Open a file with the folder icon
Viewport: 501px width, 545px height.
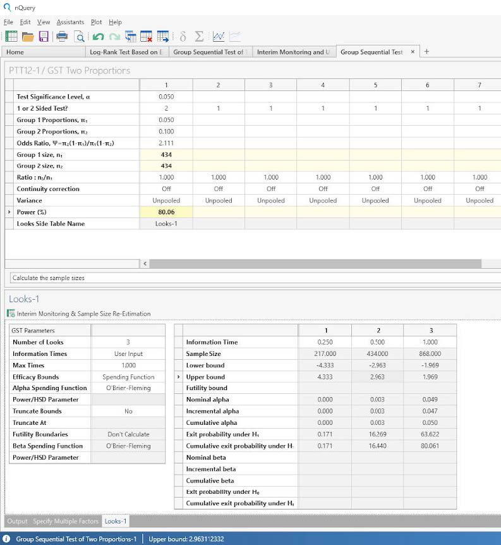click(28, 36)
